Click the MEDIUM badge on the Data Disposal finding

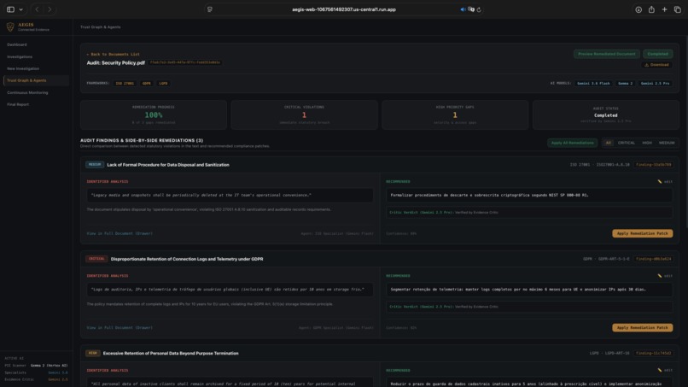[95, 165]
